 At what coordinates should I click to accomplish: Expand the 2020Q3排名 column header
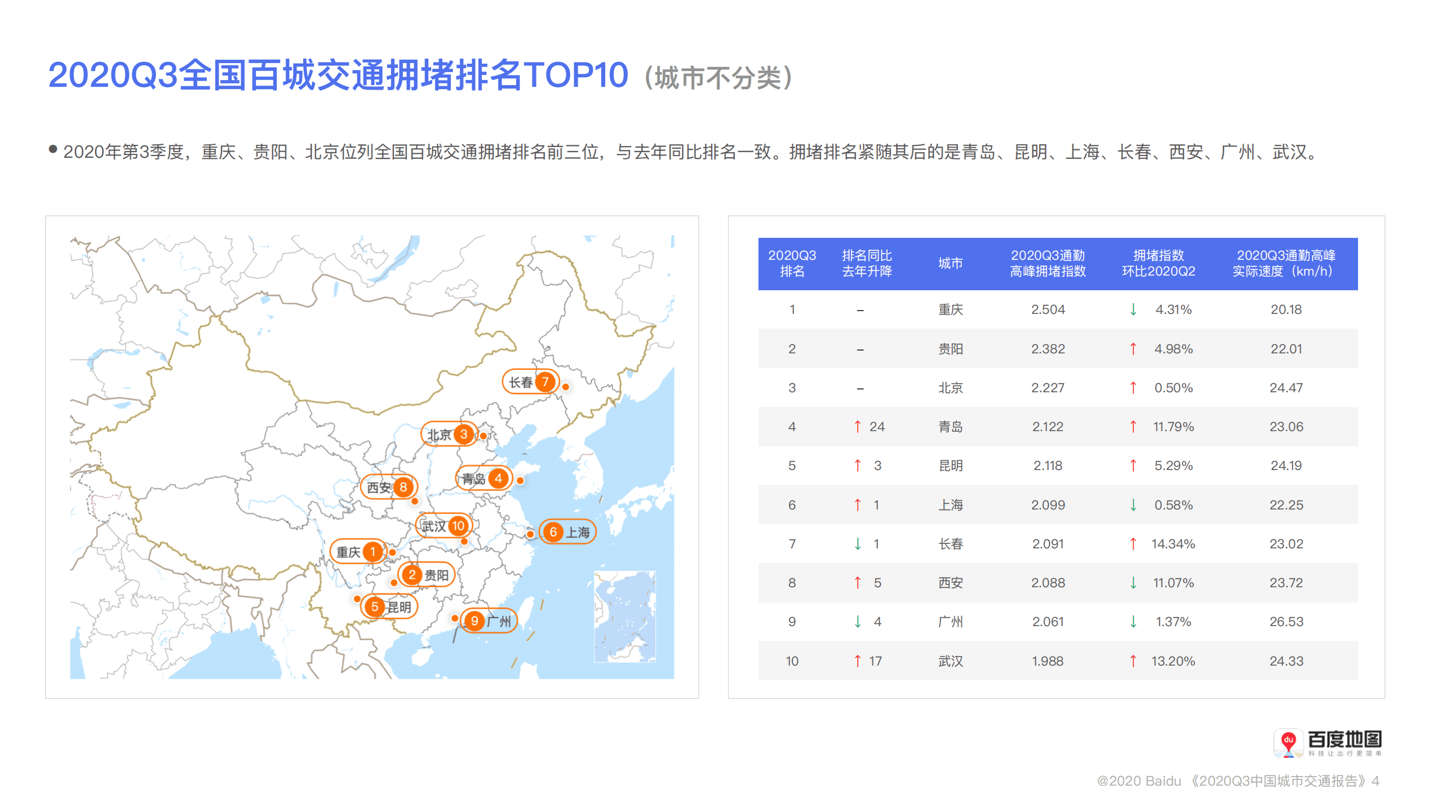click(x=792, y=264)
